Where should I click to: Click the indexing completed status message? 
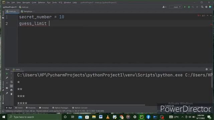55,111
